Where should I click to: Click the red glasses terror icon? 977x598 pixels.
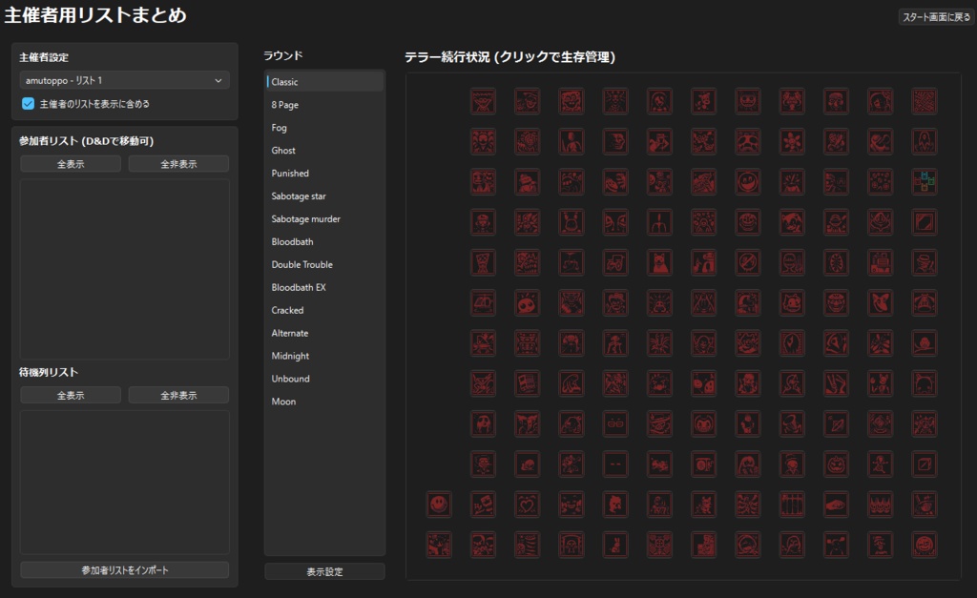coord(614,423)
